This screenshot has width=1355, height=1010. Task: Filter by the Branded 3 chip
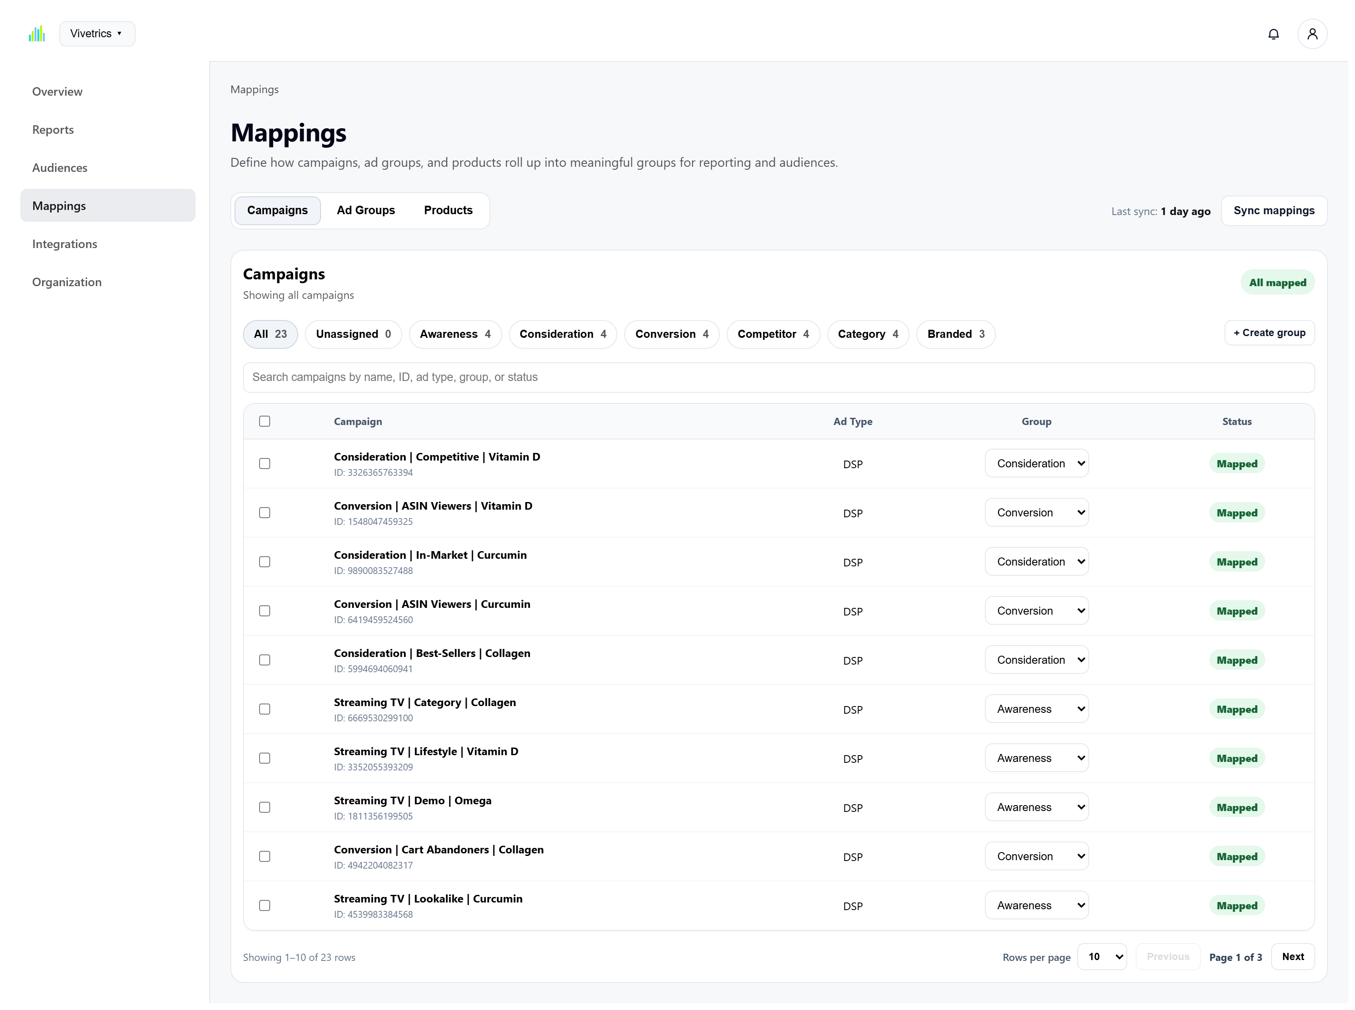click(x=956, y=334)
